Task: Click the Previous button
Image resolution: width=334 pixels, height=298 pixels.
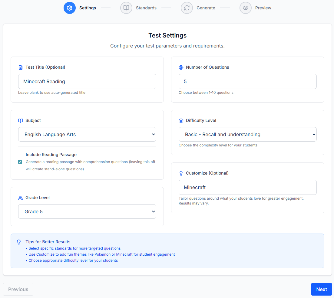Action: point(18,289)
